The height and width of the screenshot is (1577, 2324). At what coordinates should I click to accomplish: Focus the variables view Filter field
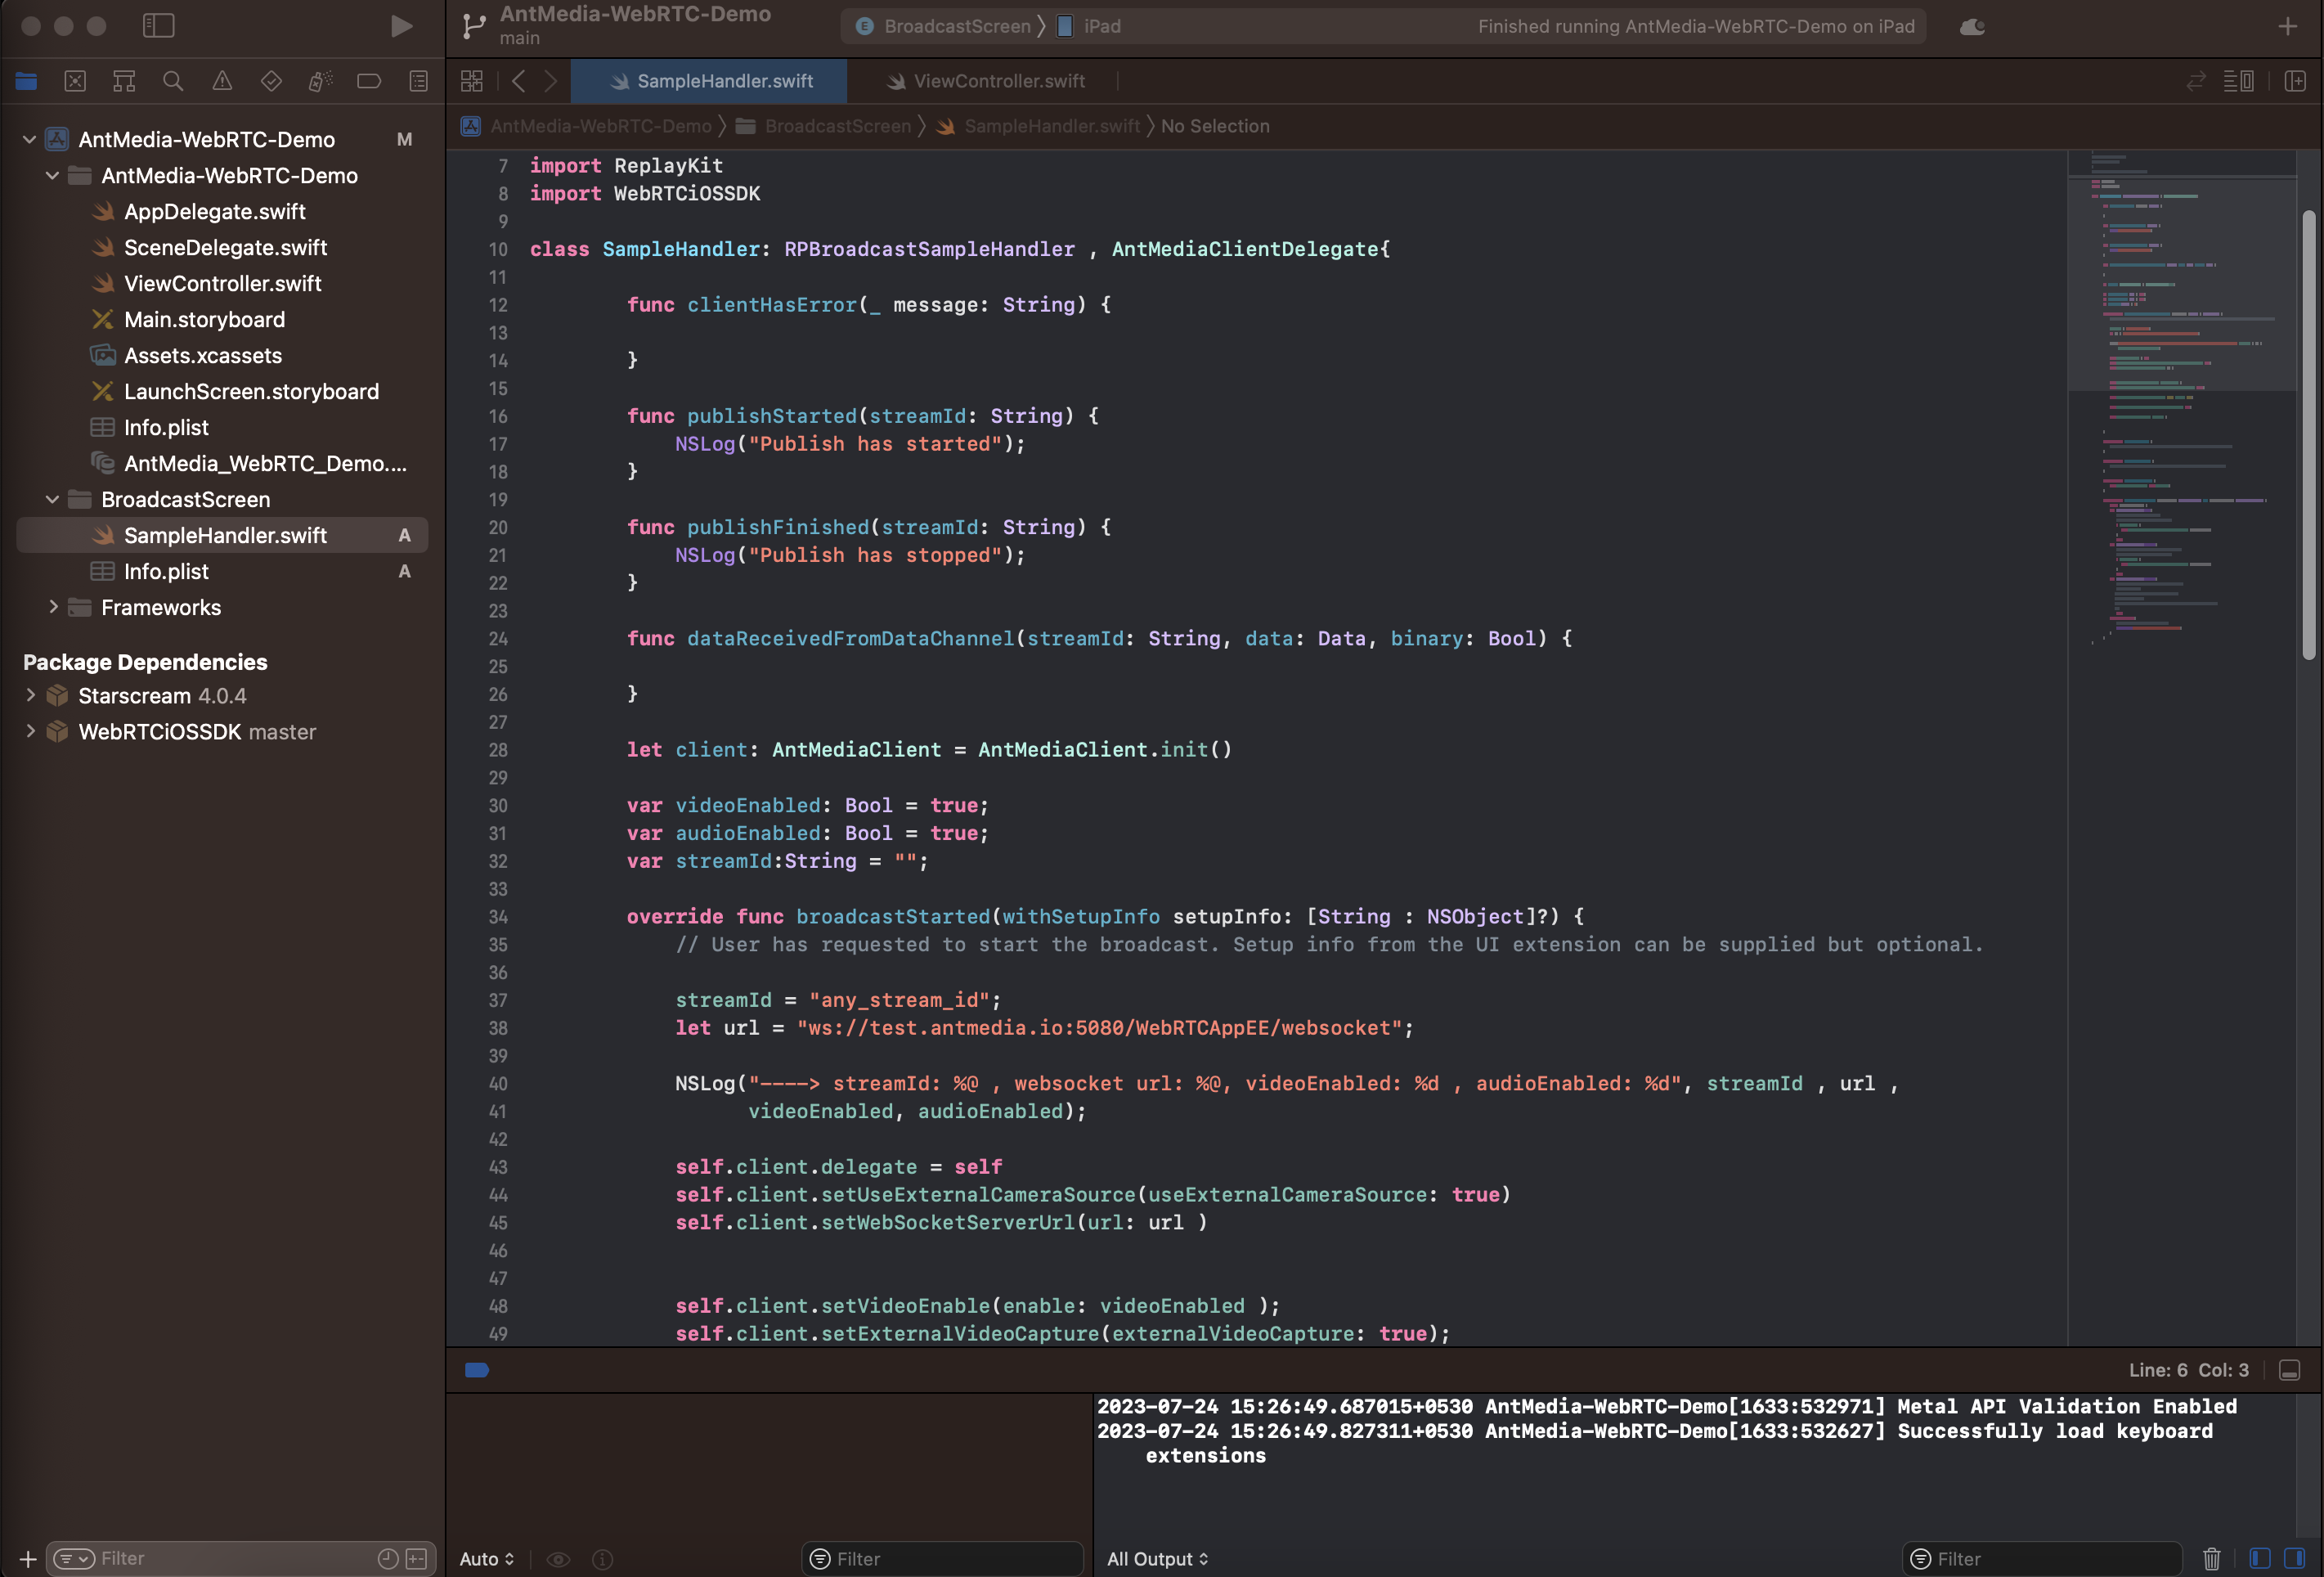[942, 1558]
